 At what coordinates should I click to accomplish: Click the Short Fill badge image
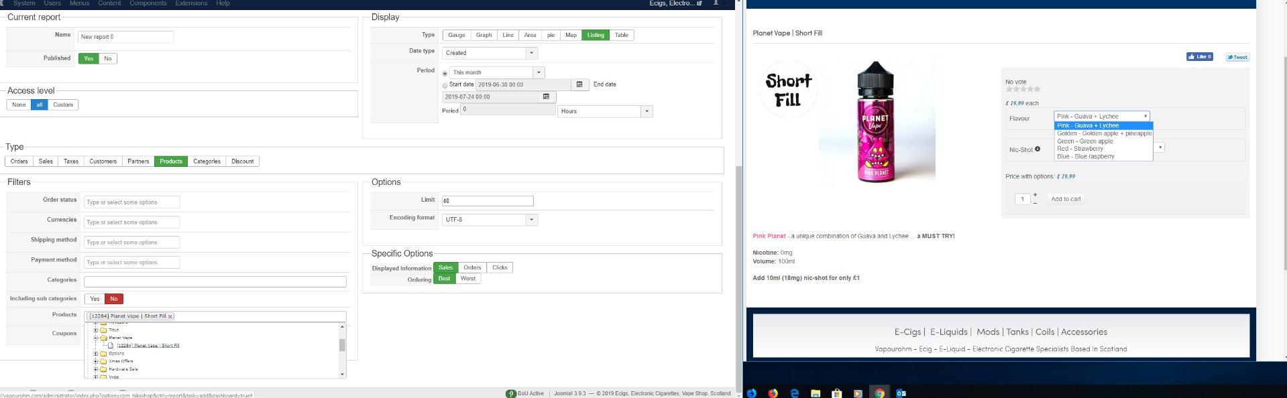click(x=789, y=90)
